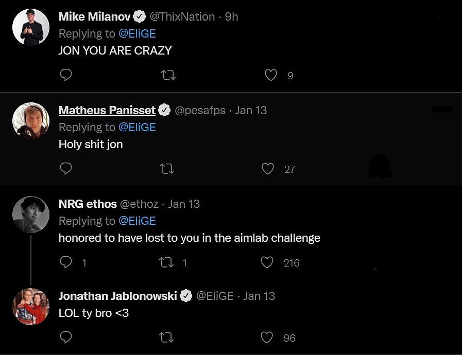Reply to Matheus Panisset's Holy shit jon tweet

[x=66, y=168]
